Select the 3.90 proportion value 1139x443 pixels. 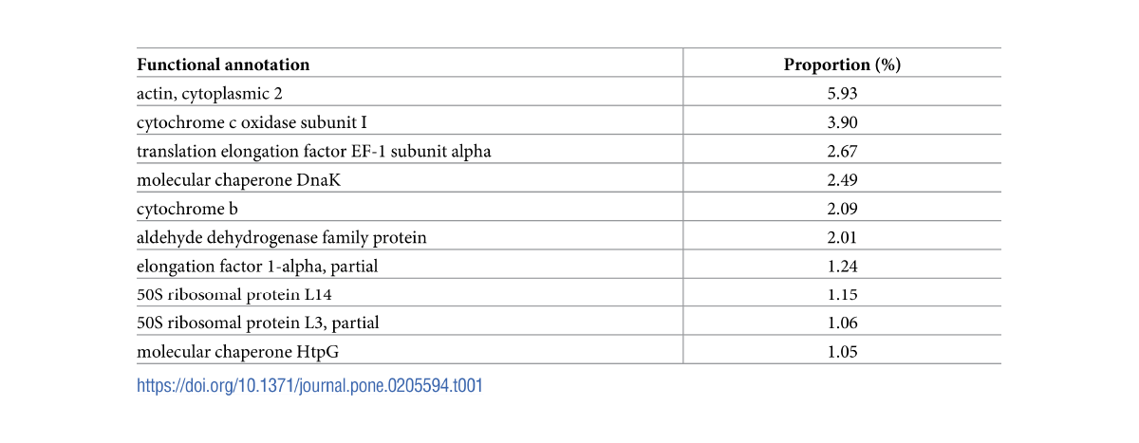[x=842, y=122]
